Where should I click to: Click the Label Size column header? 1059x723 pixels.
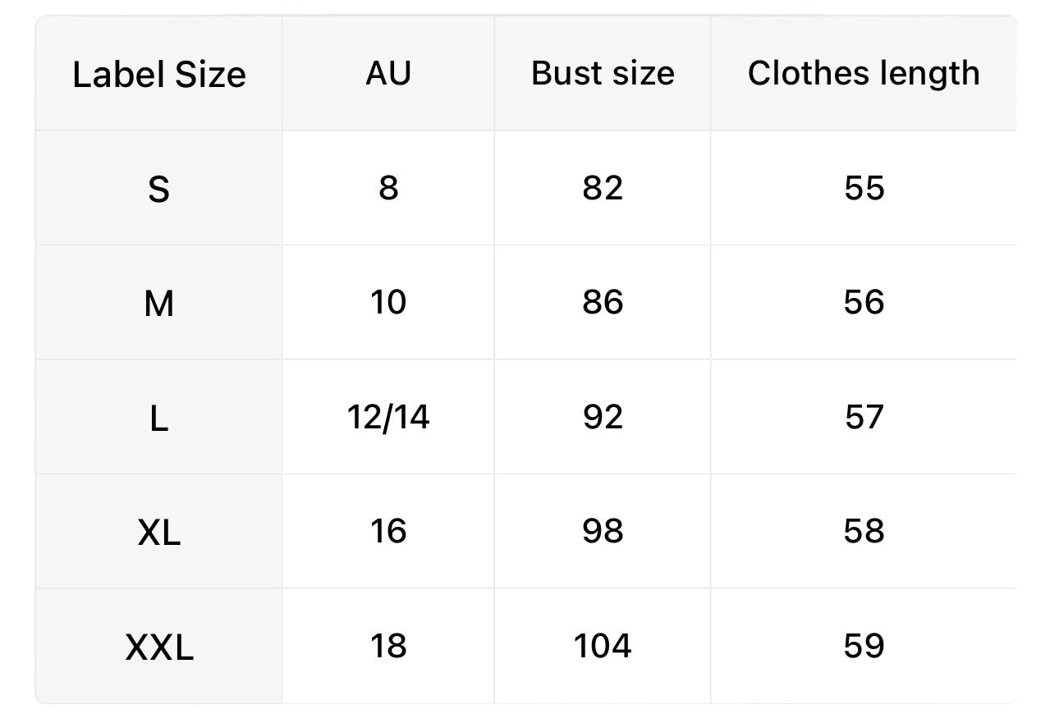[159, 74]
